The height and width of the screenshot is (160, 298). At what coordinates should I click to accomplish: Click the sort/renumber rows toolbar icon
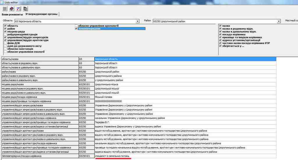[x=18, y=9]
